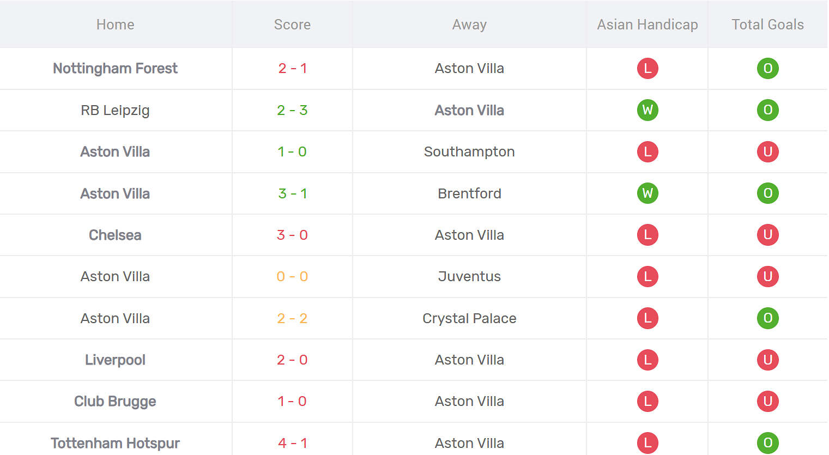Click the green O badge in Crystal Palace row

(767, 318)
